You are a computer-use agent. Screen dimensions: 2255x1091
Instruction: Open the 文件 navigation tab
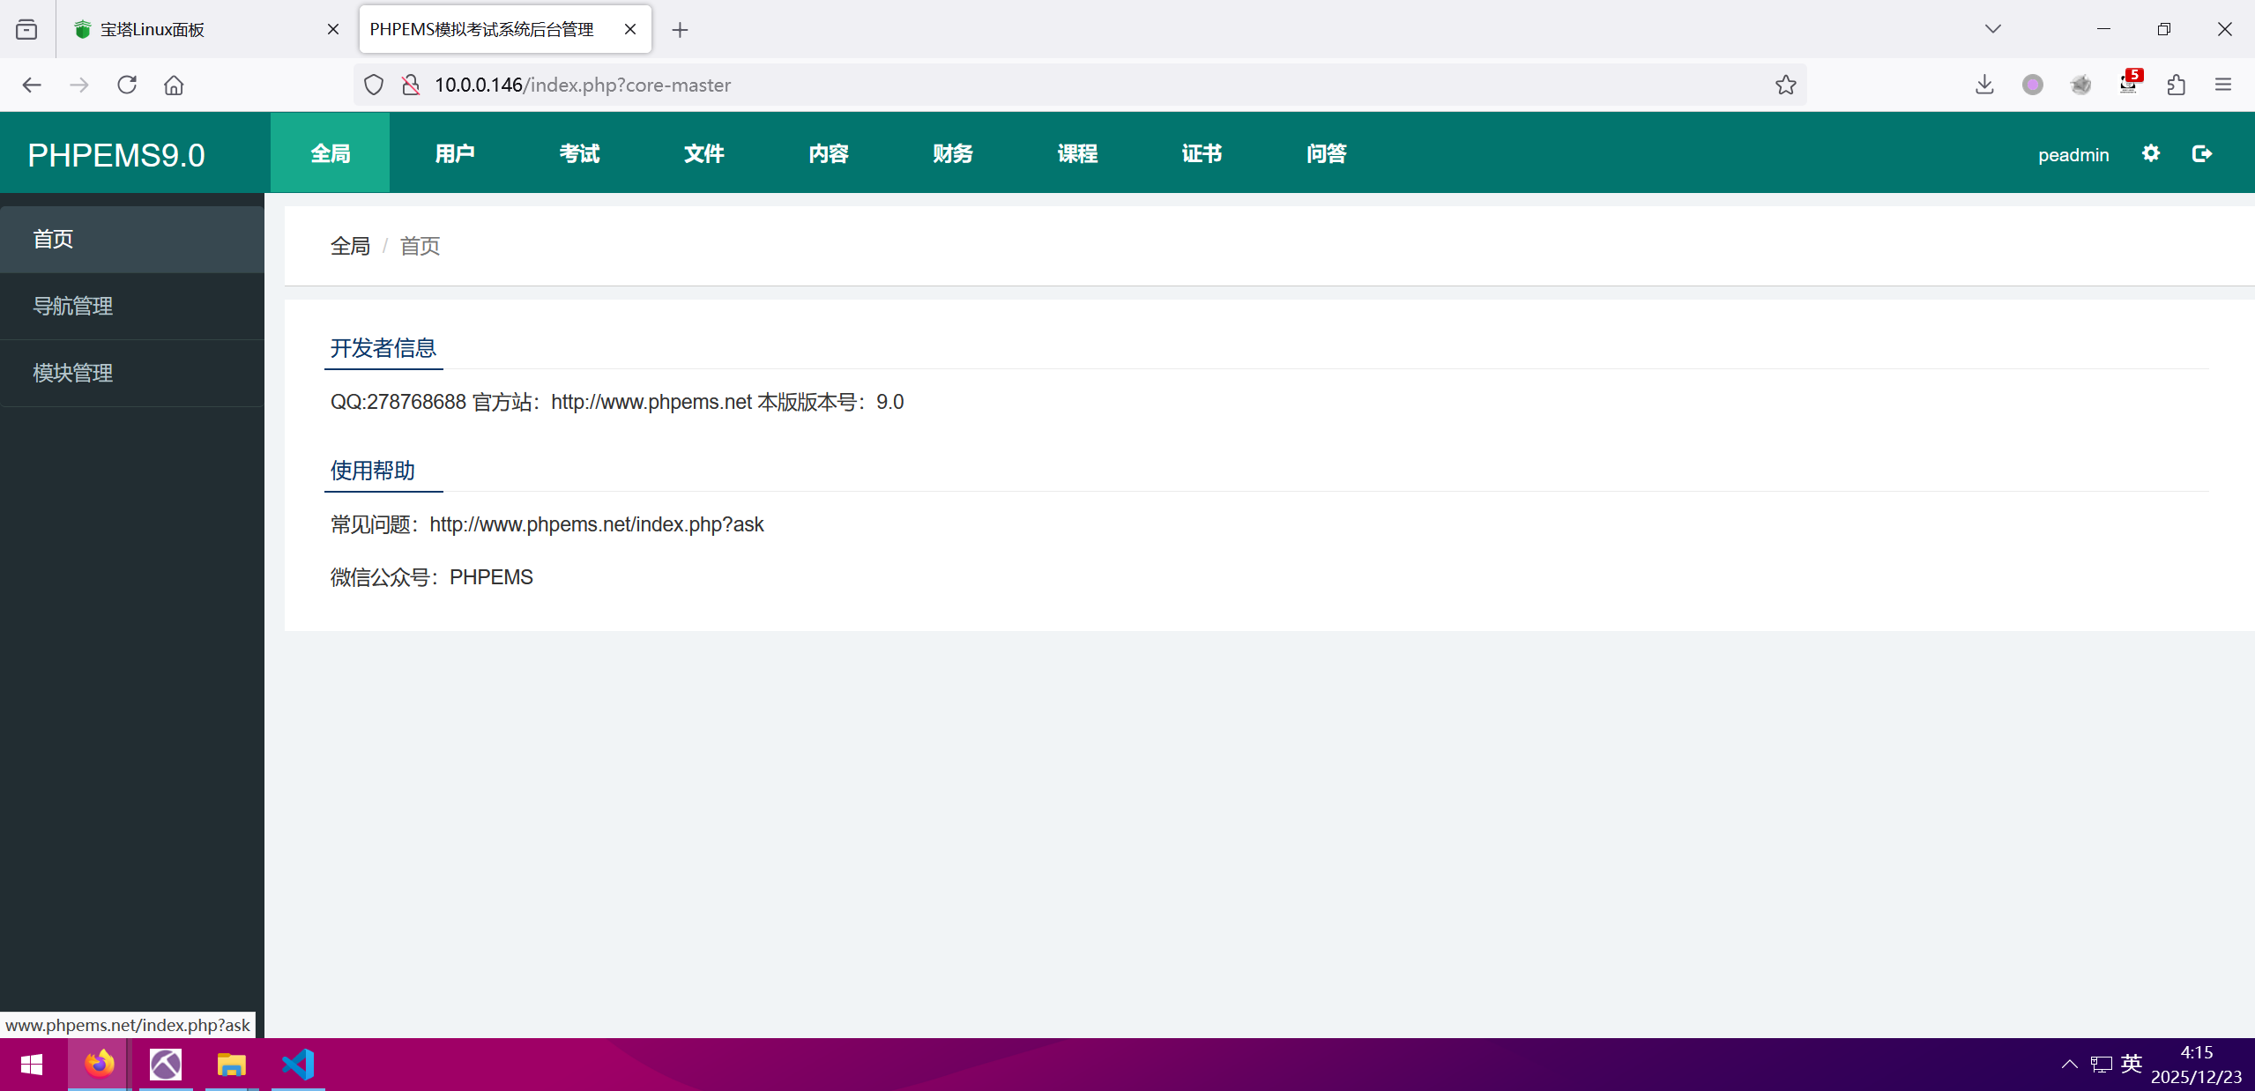coord(704,153)
